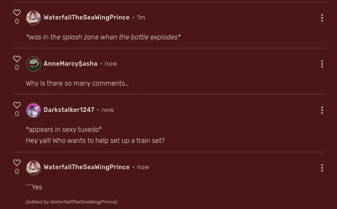The width and height of the screenshot is (337, 209).
Task: Click the '1m' timestamp of first comment
Action: click(x=141, y=17)
